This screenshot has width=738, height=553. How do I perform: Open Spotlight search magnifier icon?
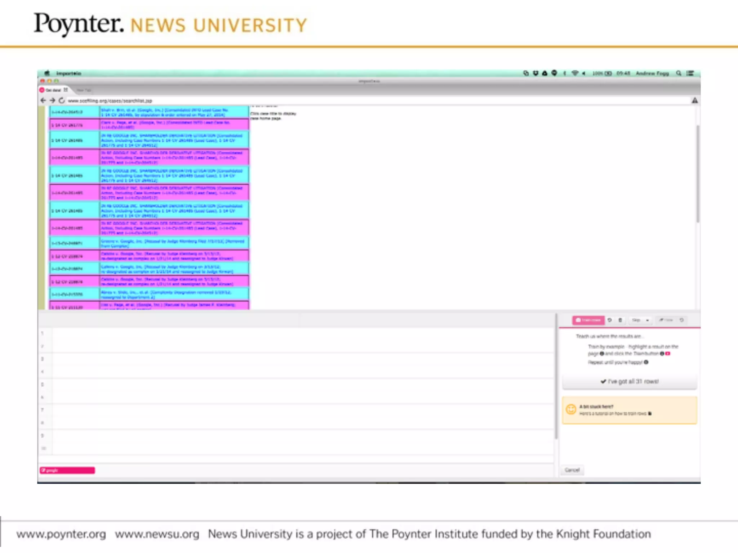[x=679, y=73]
